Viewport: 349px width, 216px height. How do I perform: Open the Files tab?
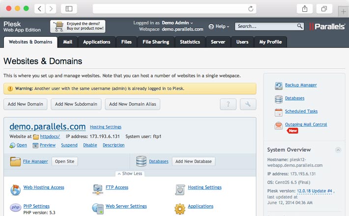click(x=126, y=42)
